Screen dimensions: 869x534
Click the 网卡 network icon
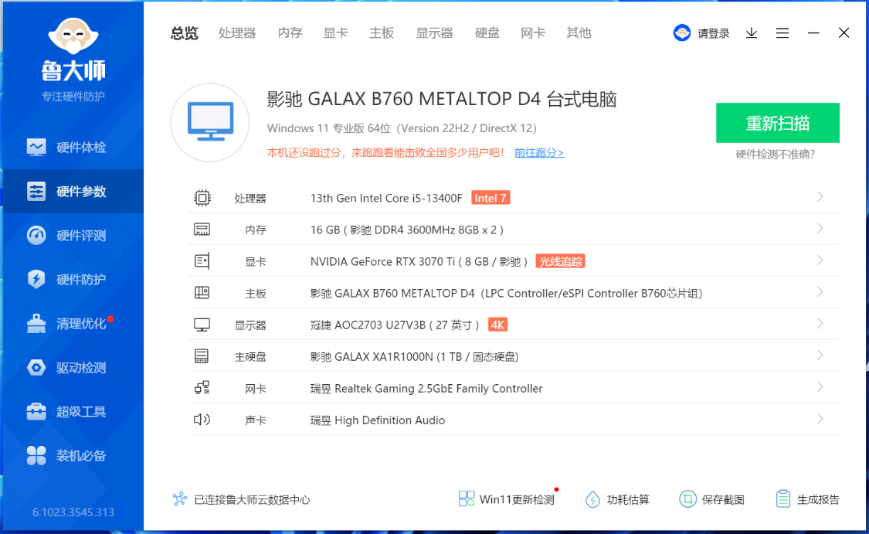coord(202,388)
